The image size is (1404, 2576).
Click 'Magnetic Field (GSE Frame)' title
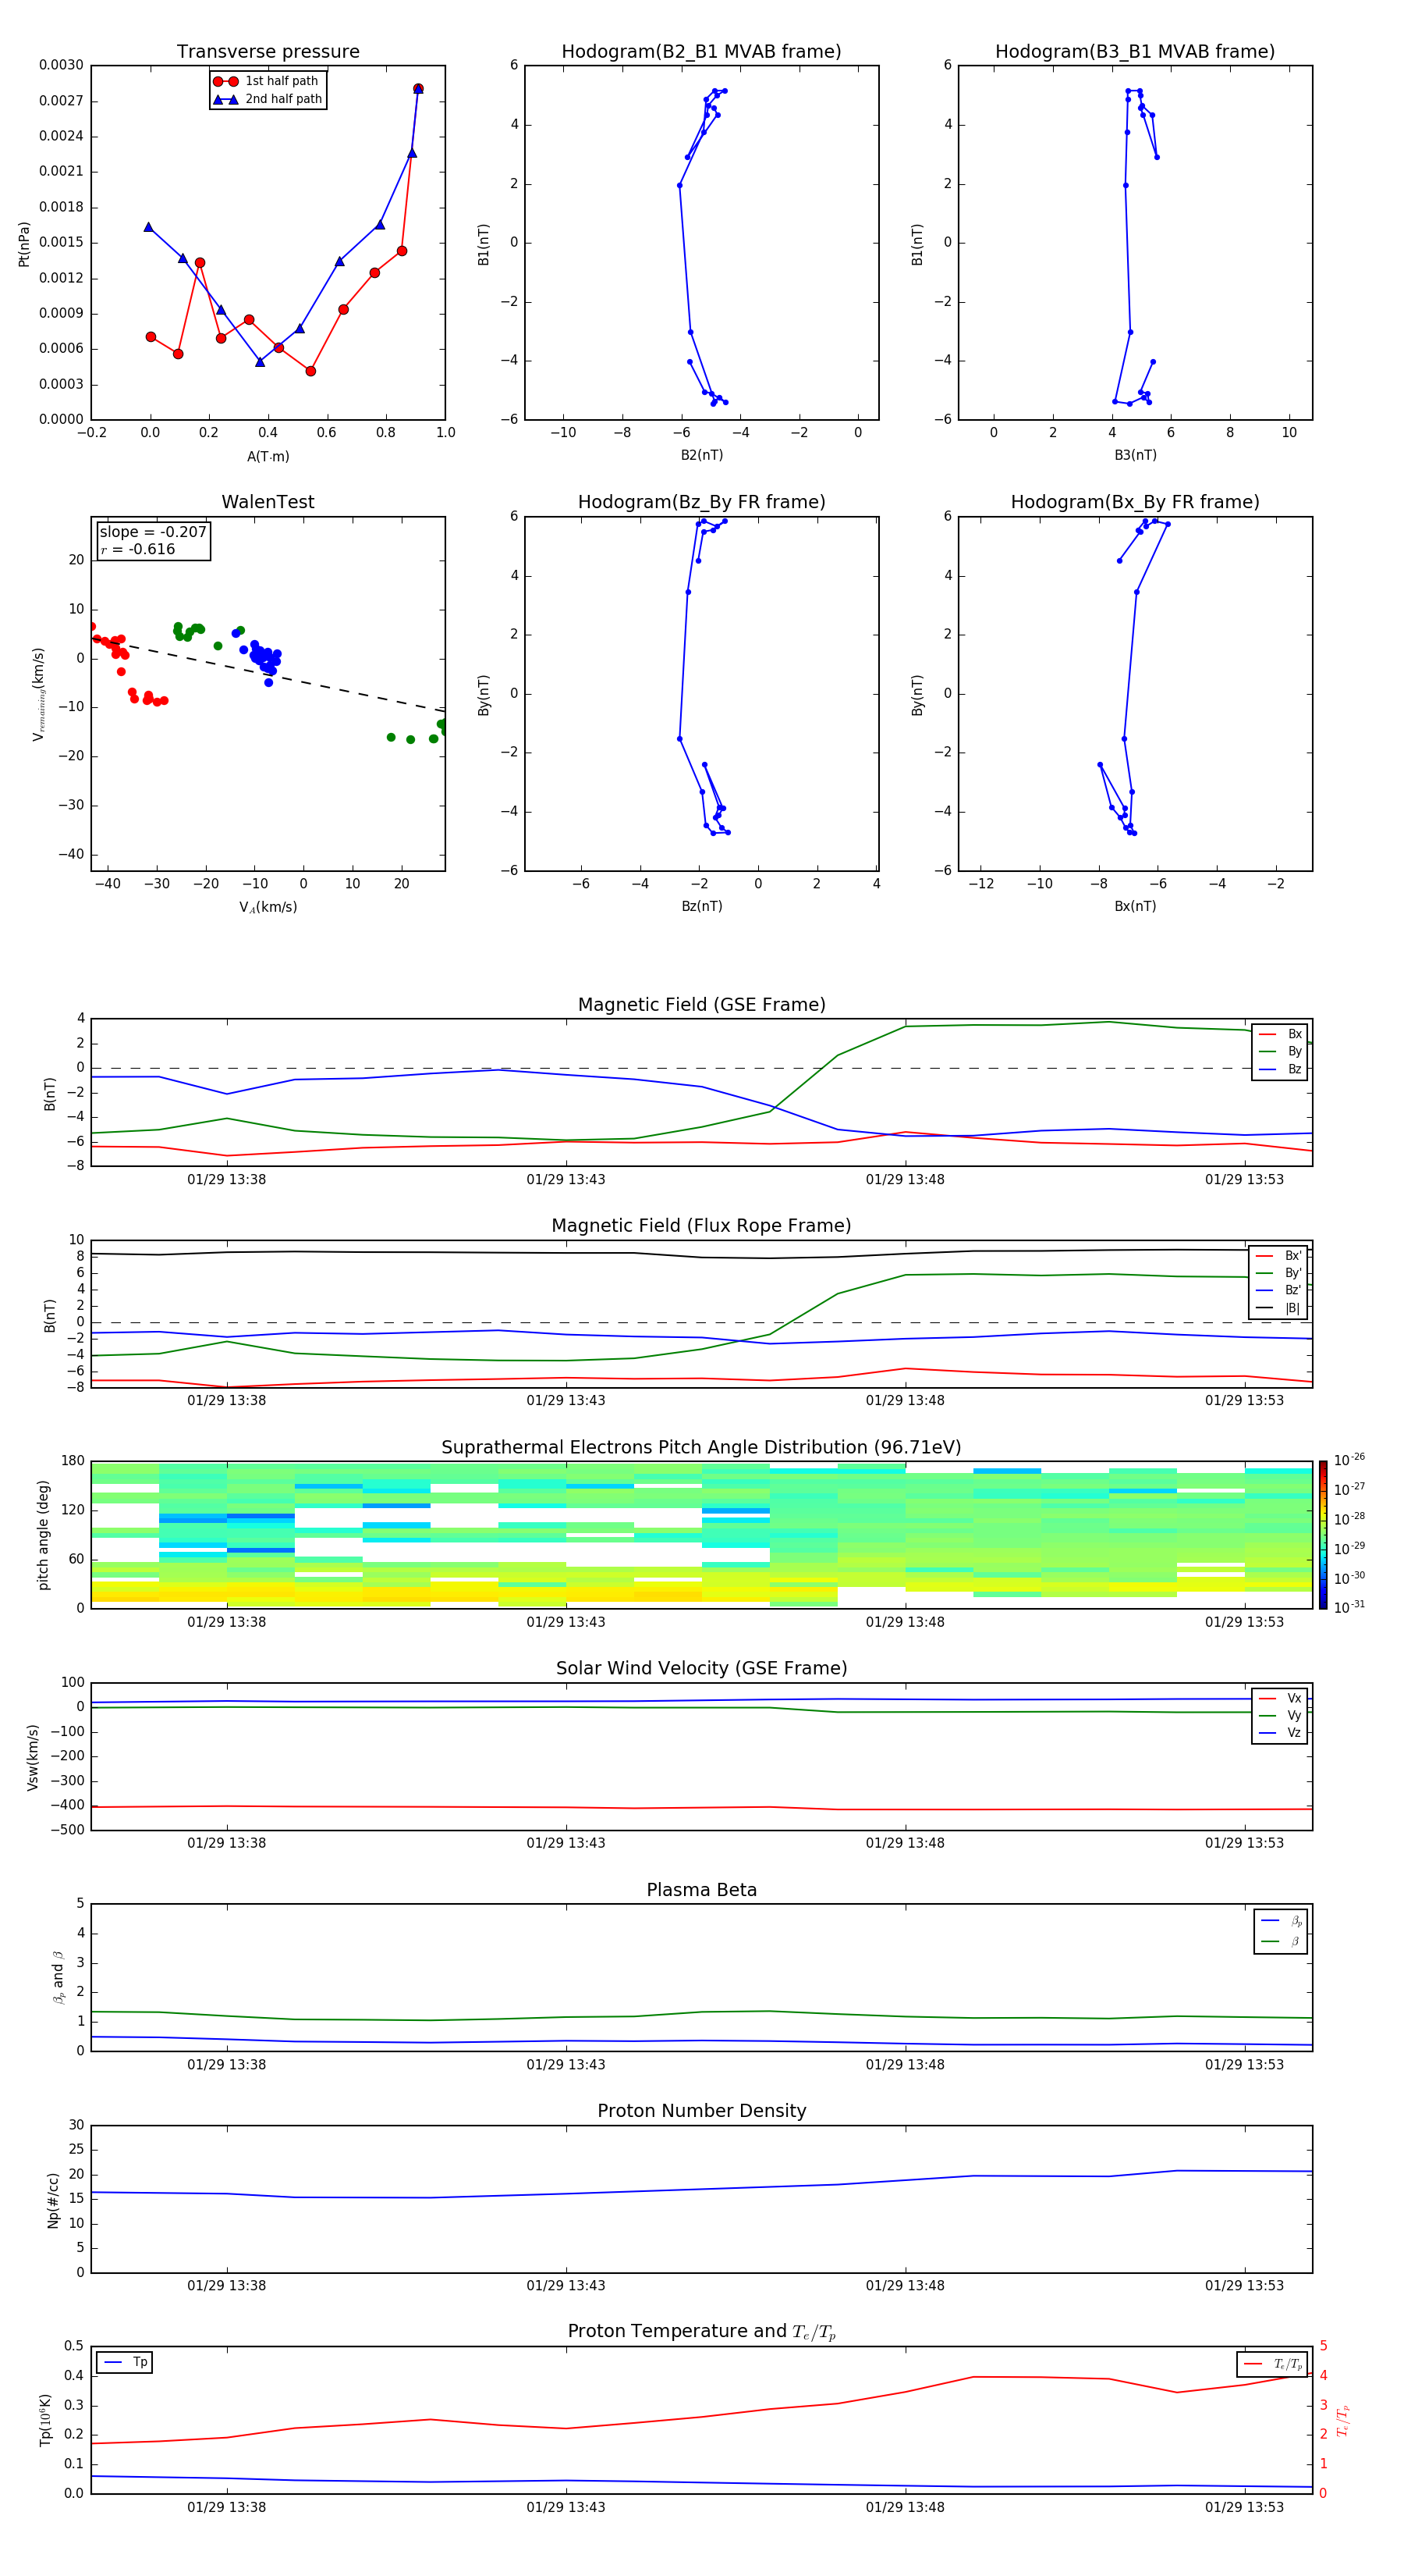click(701, 1005)
